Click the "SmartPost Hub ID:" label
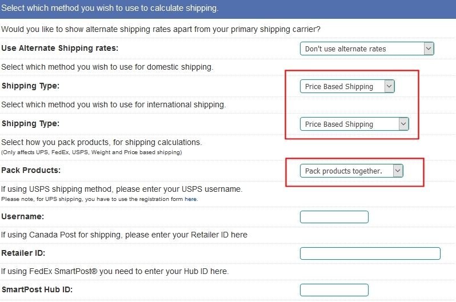Viewport: 456px width, 302px height. click(37, 290)
